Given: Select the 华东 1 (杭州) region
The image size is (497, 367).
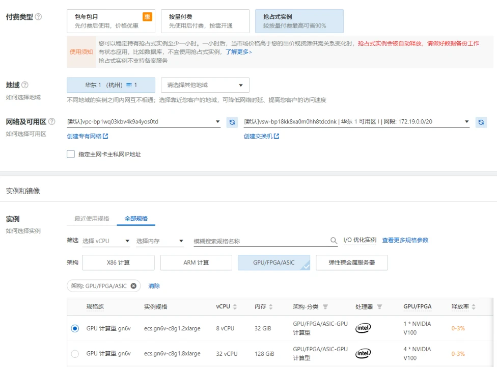Looking at the screenshot, I should pyautogui.click(x=111, y=85).
